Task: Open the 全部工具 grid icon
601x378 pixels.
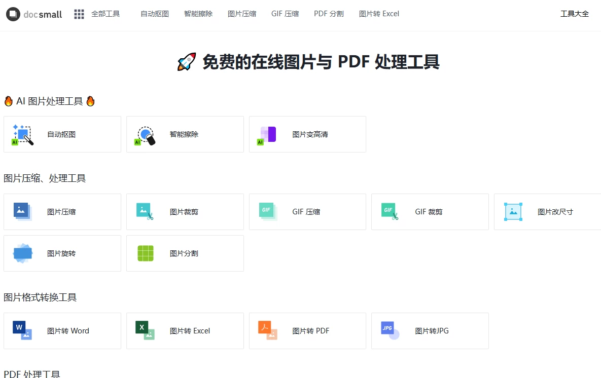Action: pos(79,14)
